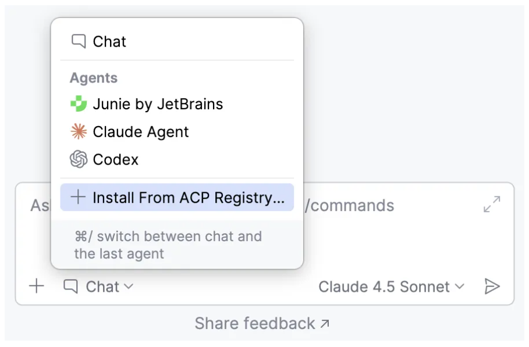This screenshot has width=529, height=347.
Task: Expand the prompt editor with the diagonal arrows icon
Action: 492,205
